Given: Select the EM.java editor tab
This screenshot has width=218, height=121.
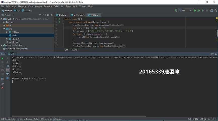Looking at the screenshot, I should tap(93, 15).
